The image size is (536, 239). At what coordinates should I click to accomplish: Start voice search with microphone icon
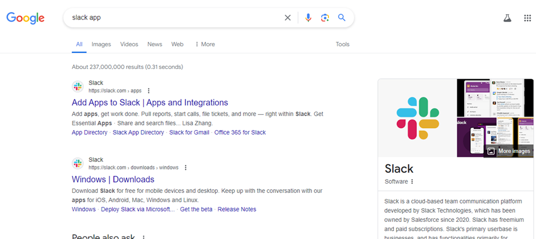pos(308,18)
